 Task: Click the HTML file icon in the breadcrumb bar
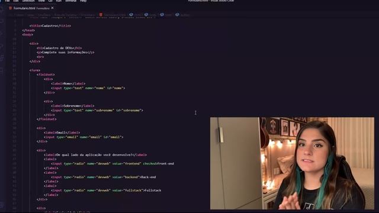point(101,15)
